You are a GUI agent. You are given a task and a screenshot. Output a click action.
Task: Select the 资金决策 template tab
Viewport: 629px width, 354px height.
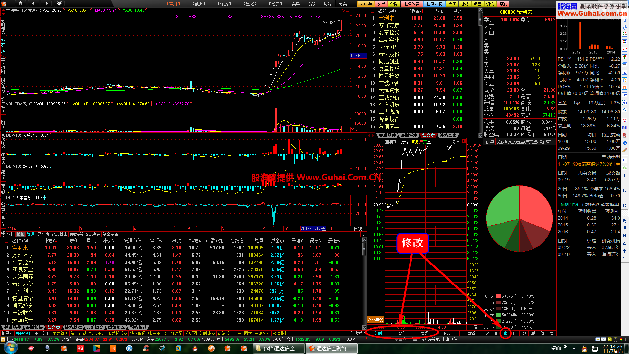(110, 234)
